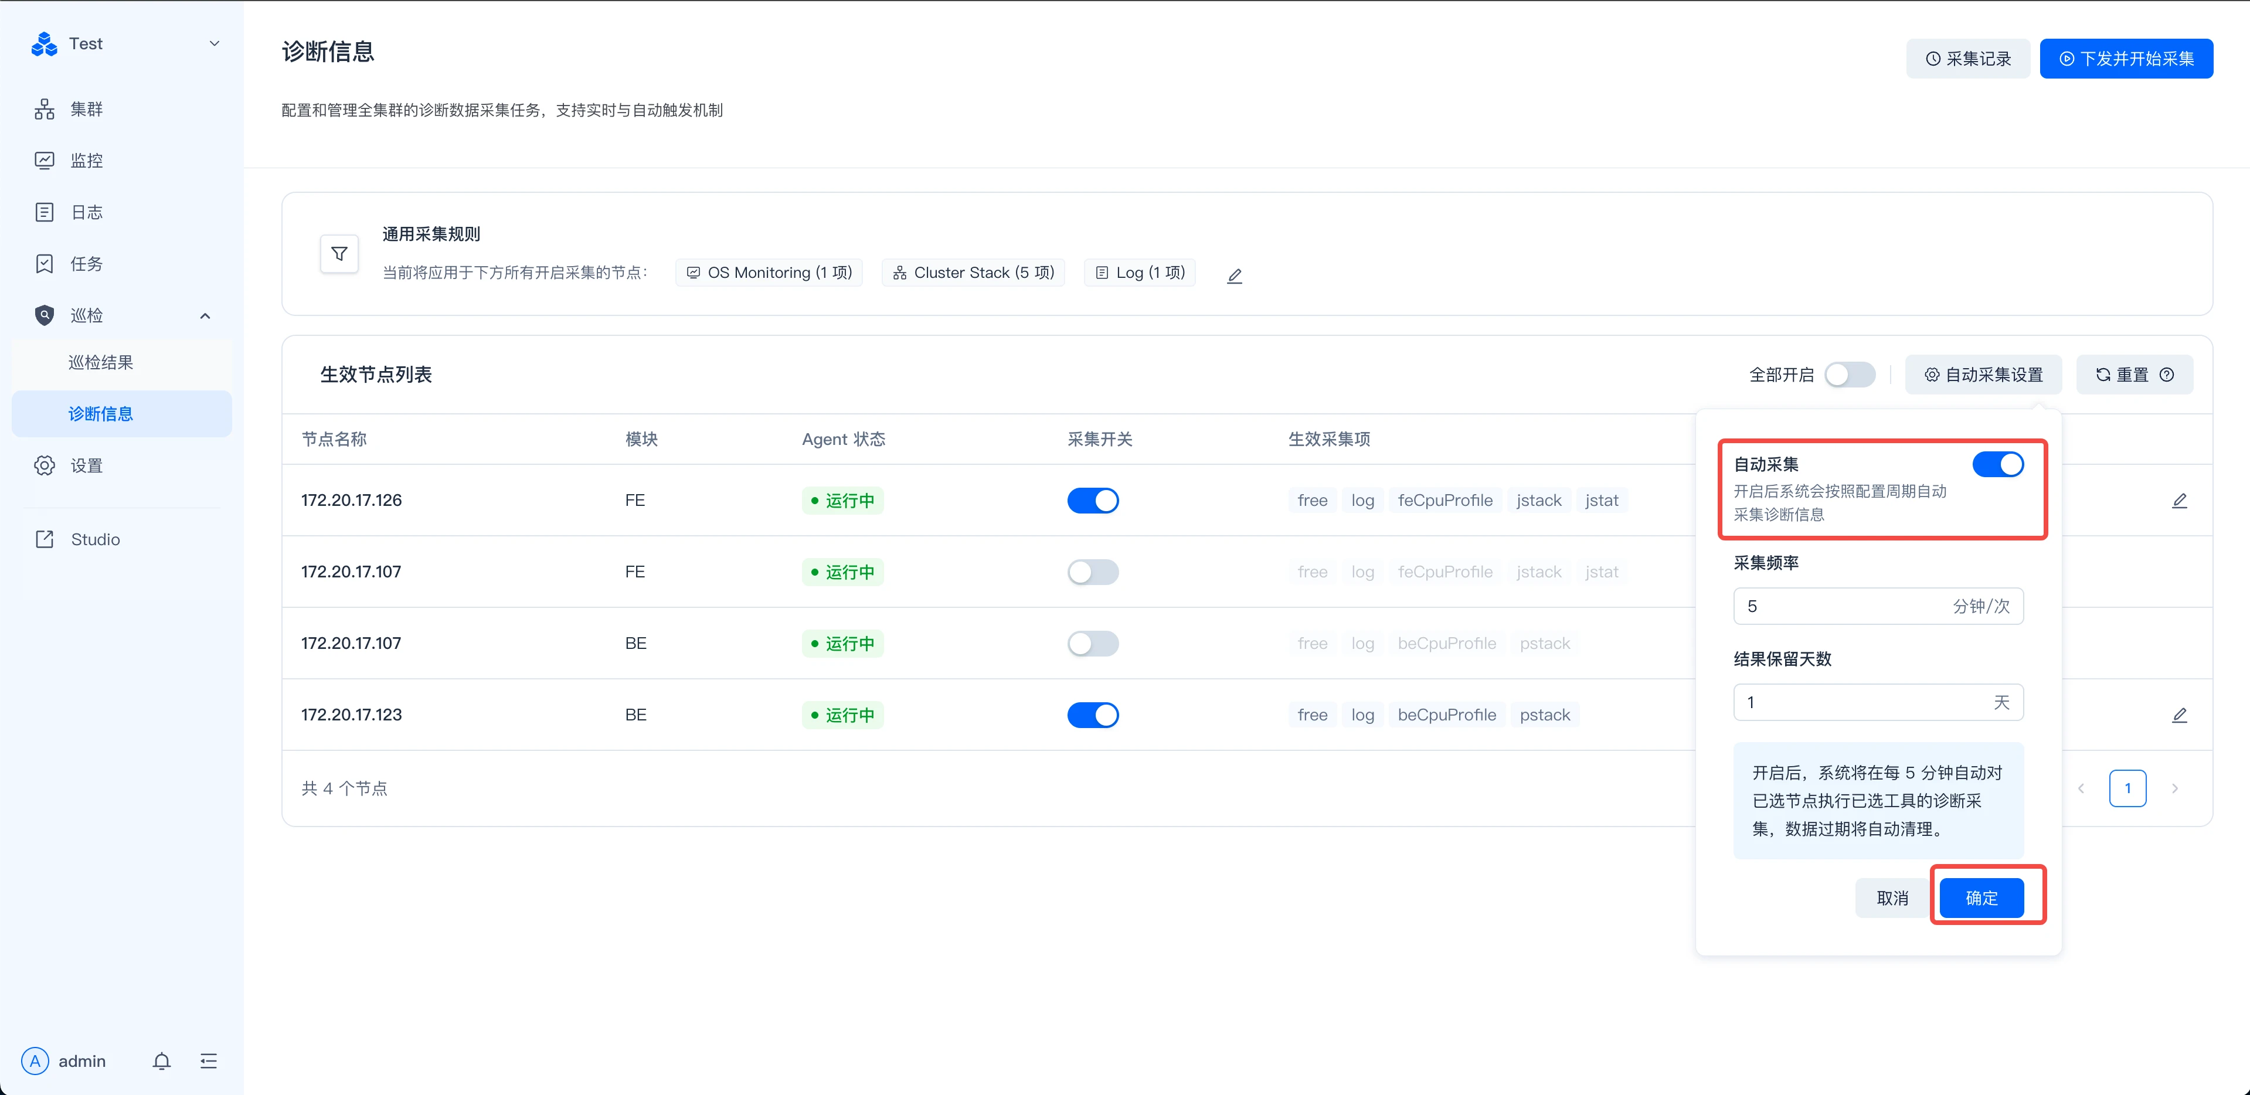The height and width of the screenshot is (1095, 2250).
Task: Click the Log (1 项) tag
Action: [1140, 273]
